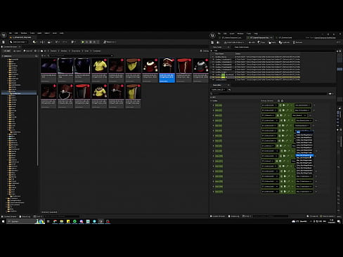Open the row name dropdown in the Row Editor
This screenshot has width=343, height=257.
218,90
